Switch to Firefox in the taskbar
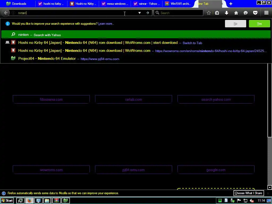272x204 pixels. point(29,201)
